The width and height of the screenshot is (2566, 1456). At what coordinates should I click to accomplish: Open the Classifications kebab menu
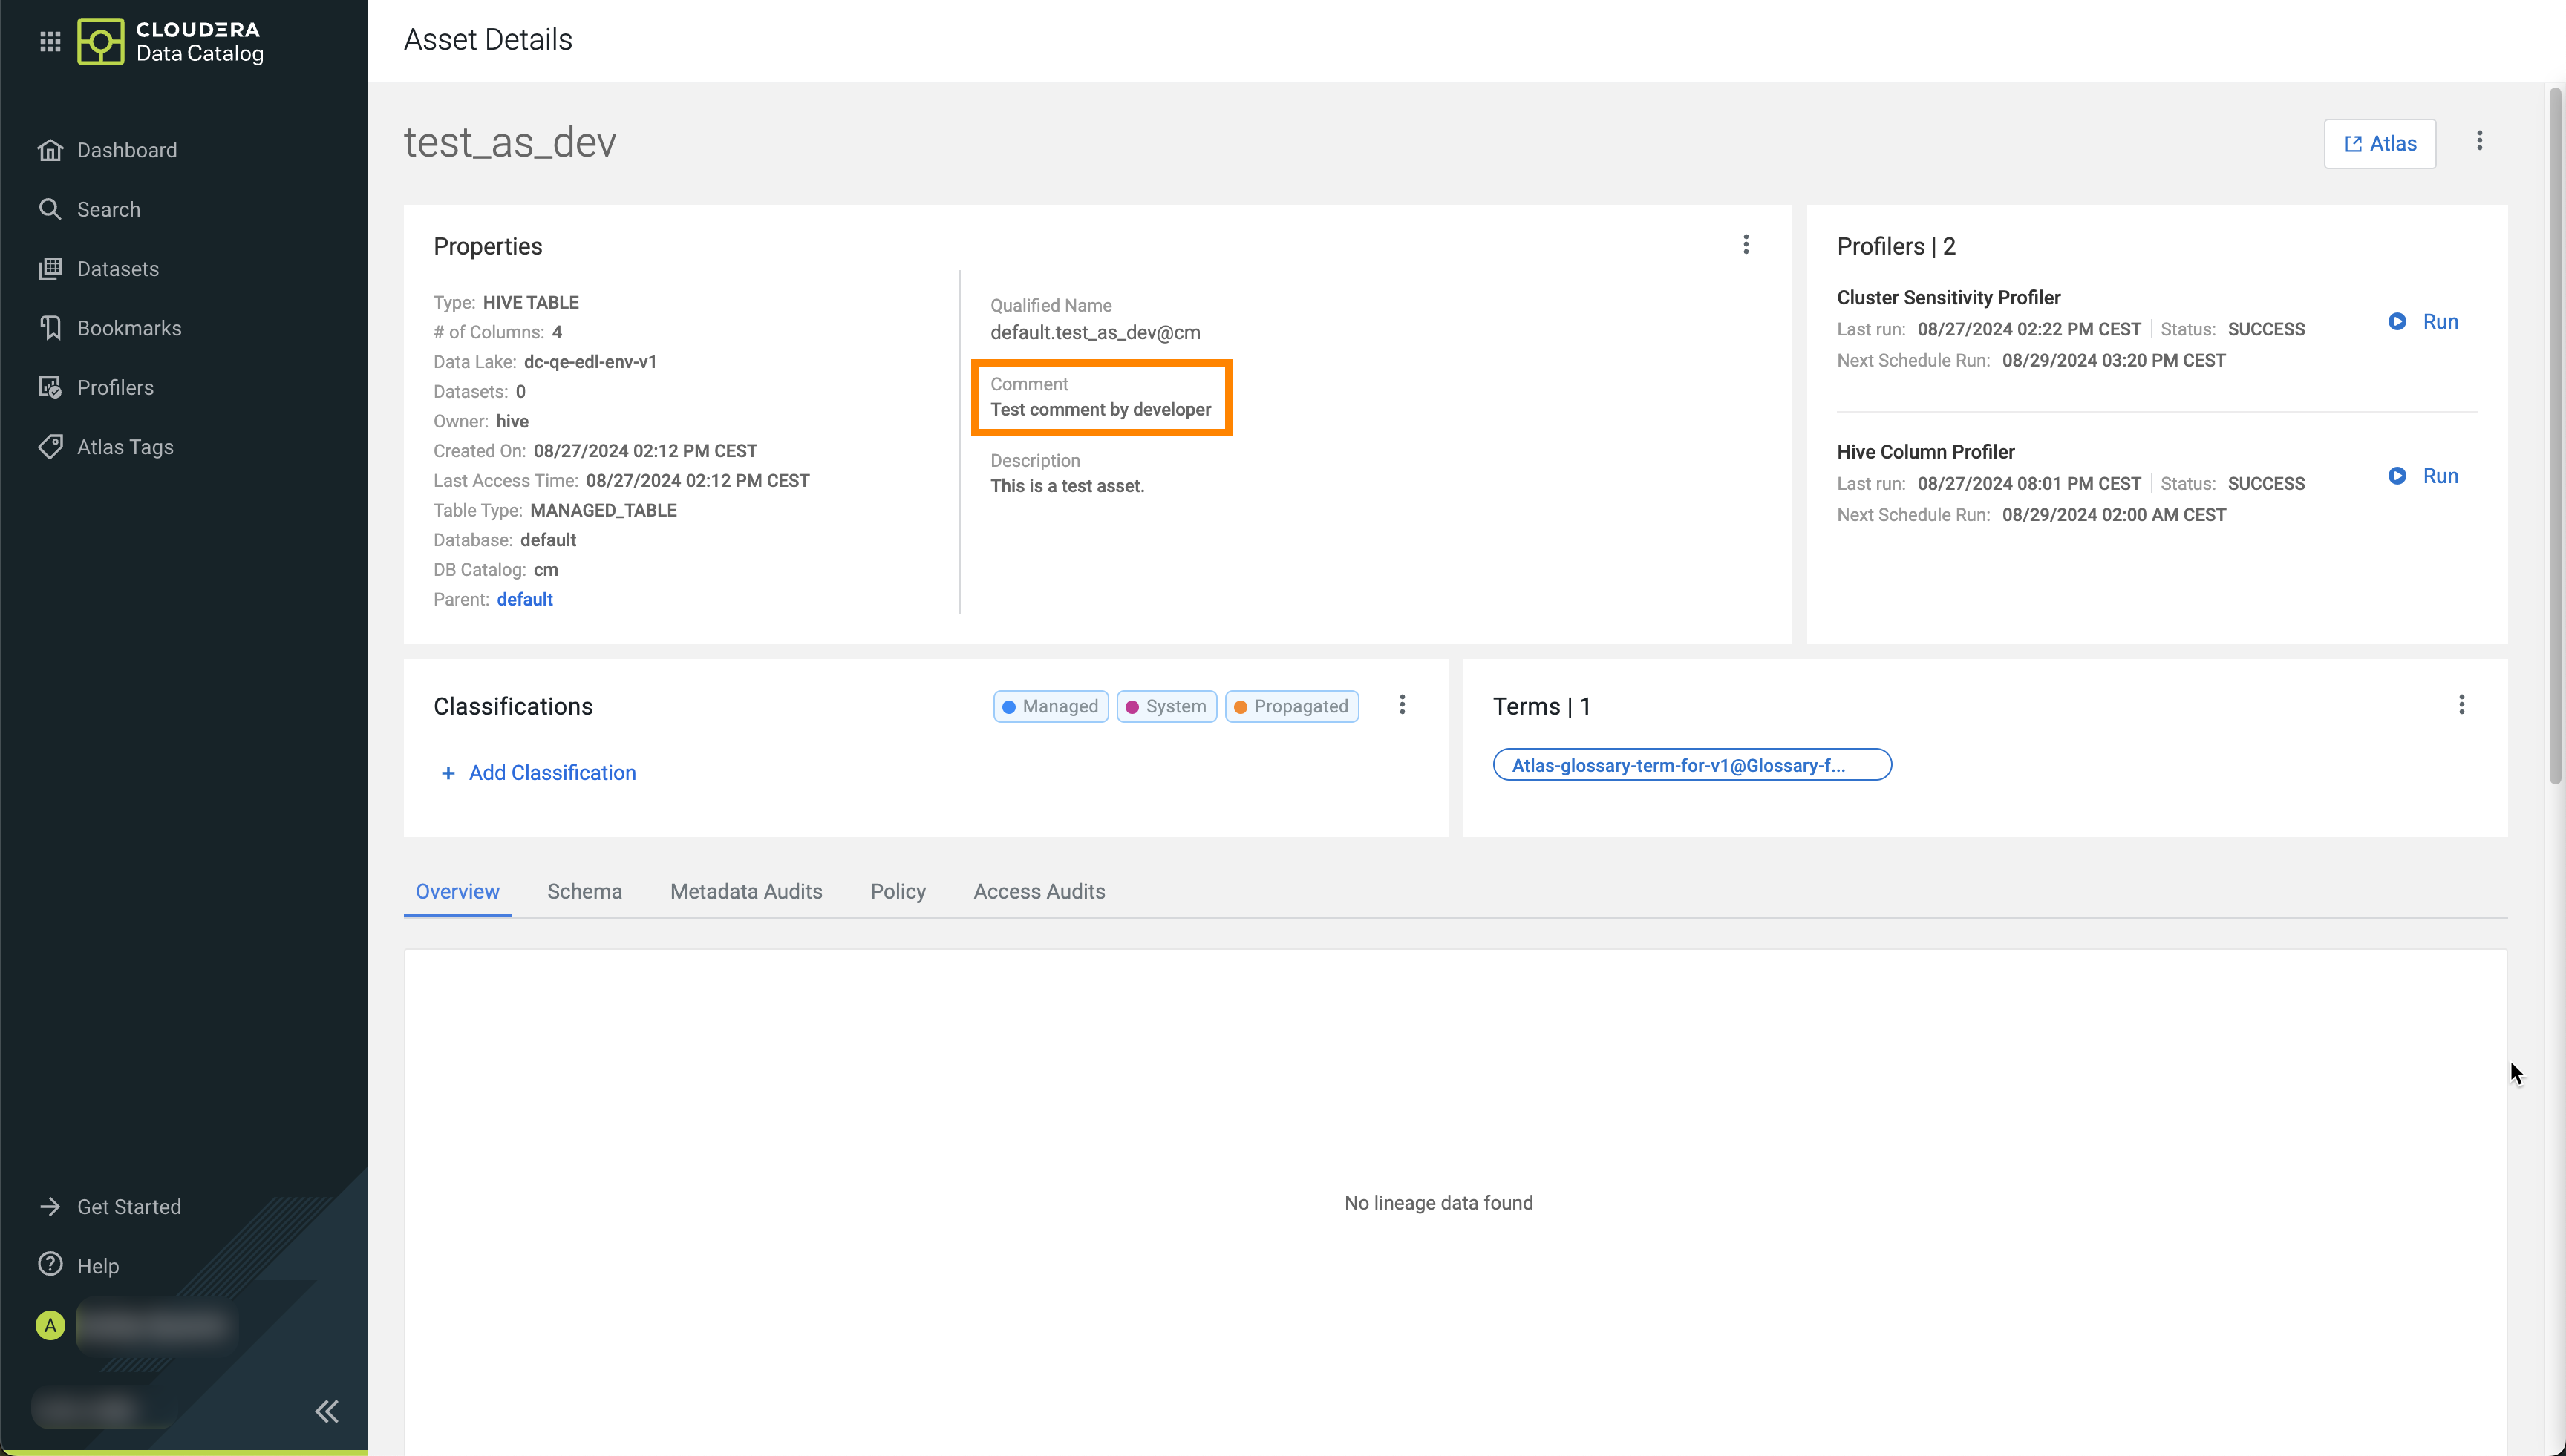pyautogui.click(x=1402, y=705)
